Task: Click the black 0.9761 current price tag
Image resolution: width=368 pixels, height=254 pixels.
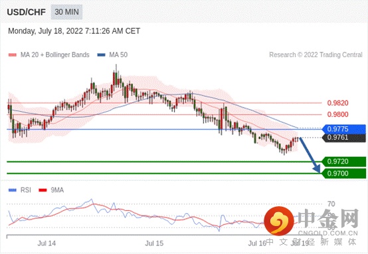Action: 344,138
